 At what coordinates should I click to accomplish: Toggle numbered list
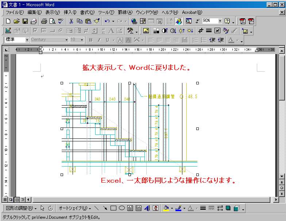tap(196, 40)
